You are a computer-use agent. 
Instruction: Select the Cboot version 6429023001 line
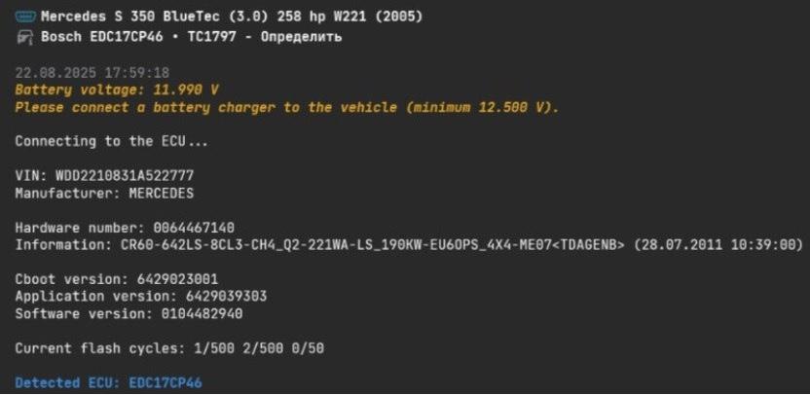[x=117, y=279]
